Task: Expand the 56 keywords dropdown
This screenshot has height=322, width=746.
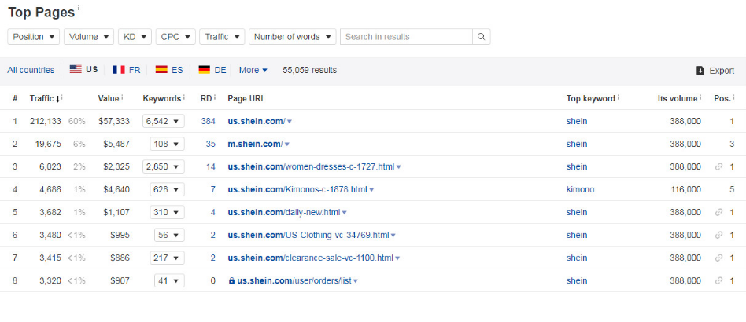Action: [169, 235]
